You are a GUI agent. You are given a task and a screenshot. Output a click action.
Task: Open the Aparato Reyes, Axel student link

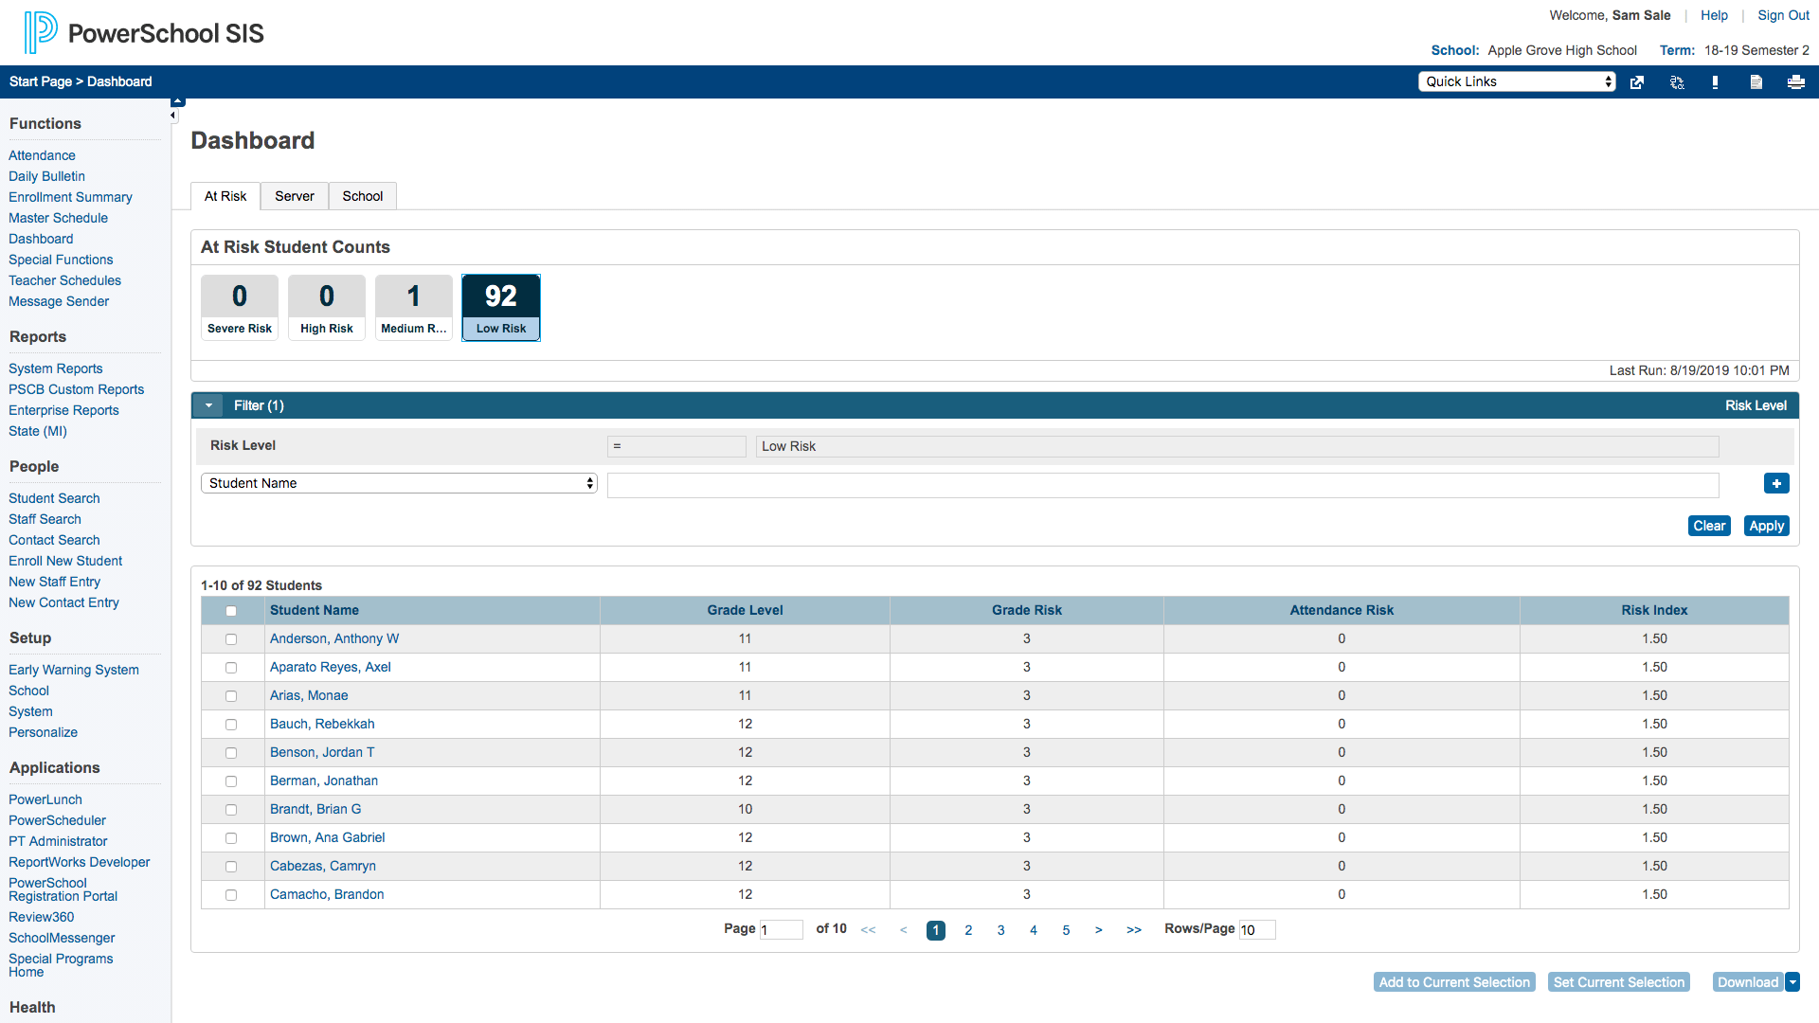point(330,667)
